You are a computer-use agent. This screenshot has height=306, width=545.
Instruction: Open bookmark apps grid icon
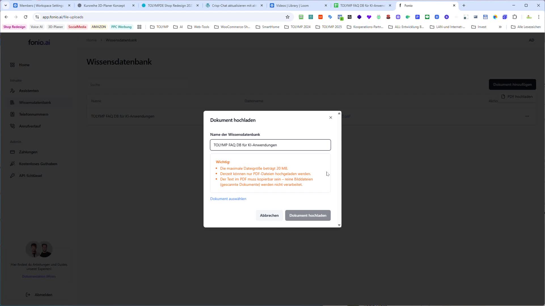click(x=139, y=27)
